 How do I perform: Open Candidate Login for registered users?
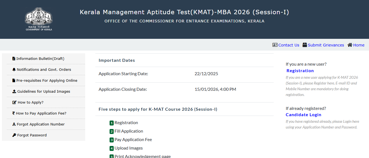(303, 115)
